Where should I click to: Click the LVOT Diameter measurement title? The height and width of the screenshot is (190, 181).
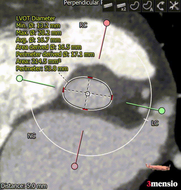pyautogui.click(x=36, y=19)
